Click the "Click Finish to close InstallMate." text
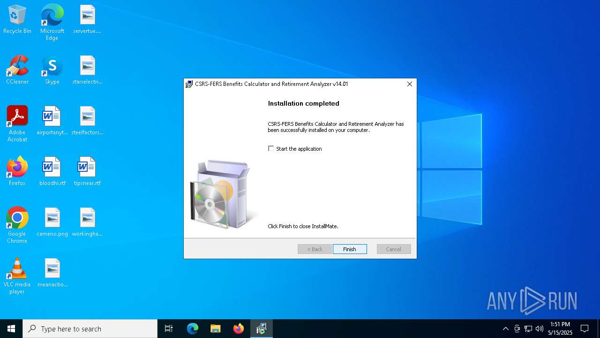Screen dimensions: 600x338 (303, 226)
